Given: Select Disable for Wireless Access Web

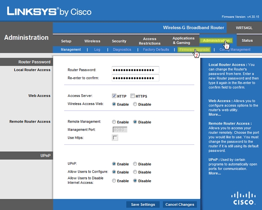Looking at the screenshot, I should pos(135,104).
